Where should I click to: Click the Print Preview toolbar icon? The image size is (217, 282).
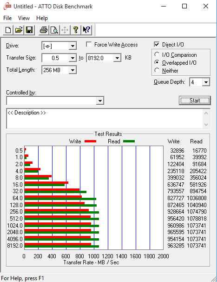coord(54,30)
